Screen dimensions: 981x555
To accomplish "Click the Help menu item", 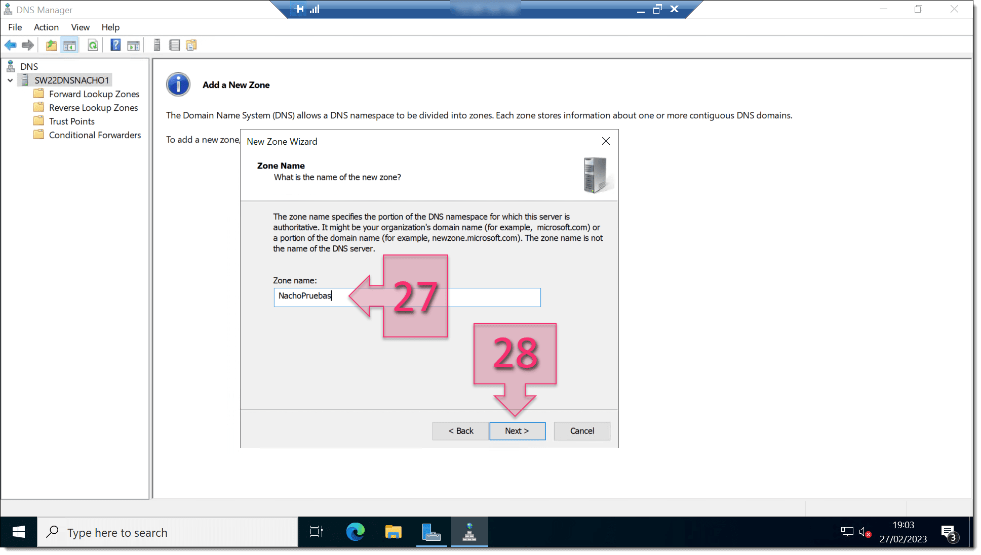I will 110,27.
